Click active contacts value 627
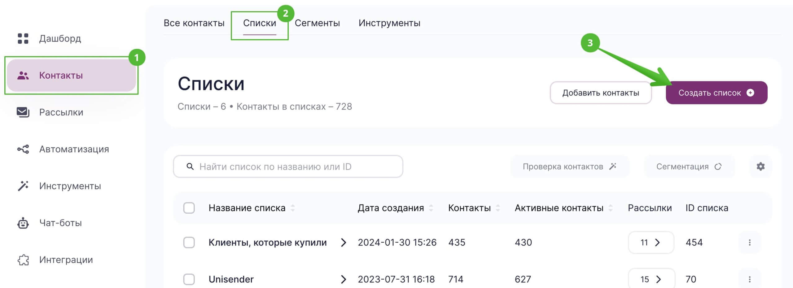 pyautogui.click(x=523, y=279)
